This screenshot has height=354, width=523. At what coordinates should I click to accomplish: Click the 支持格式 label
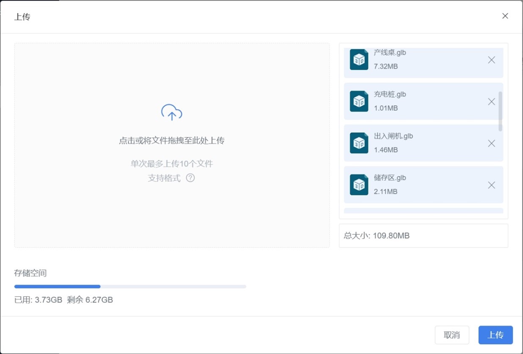pos(164,178)
